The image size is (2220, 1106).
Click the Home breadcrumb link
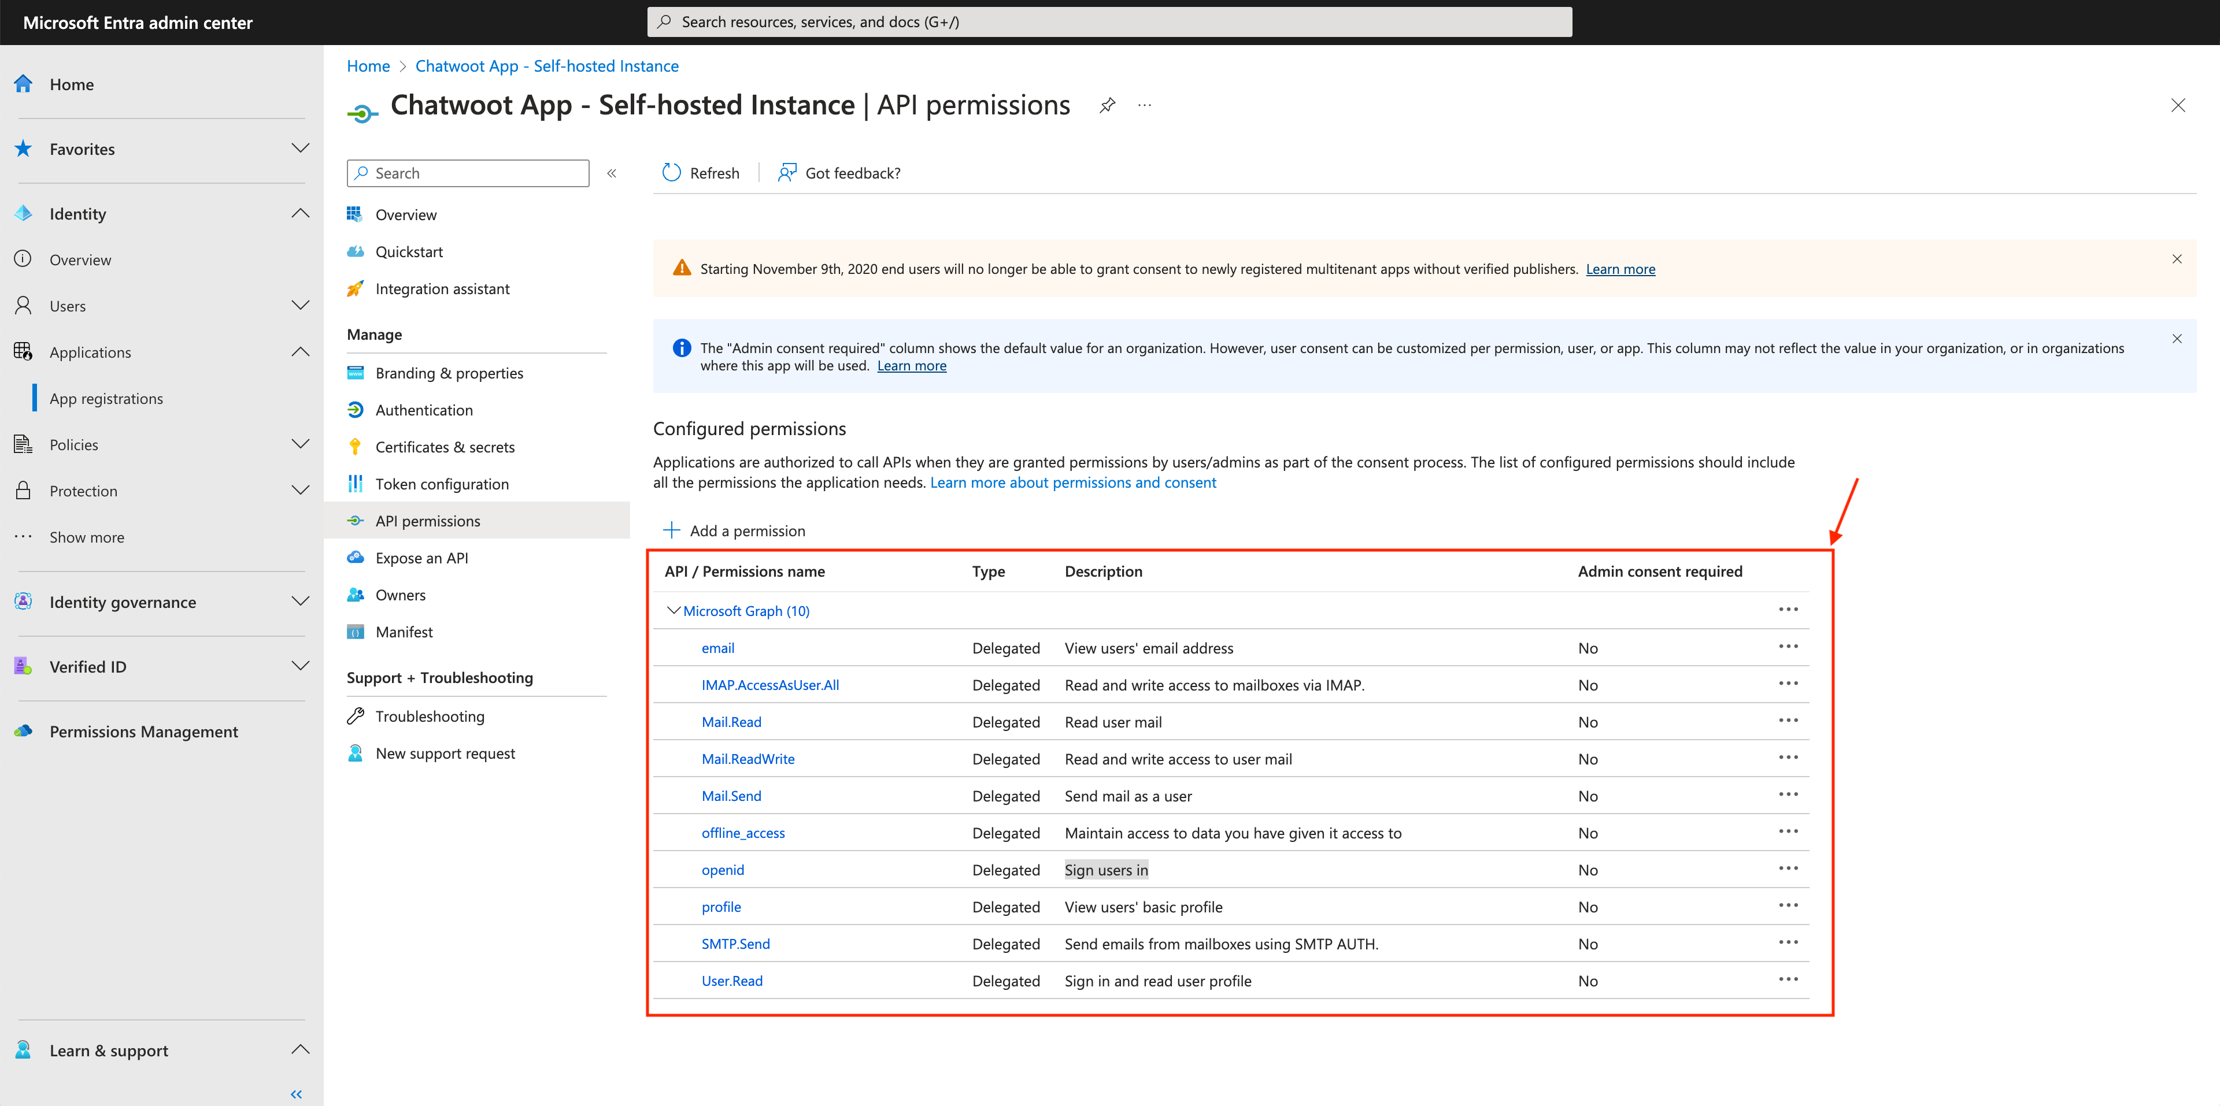pyautogui.click(x=368, y=66)
